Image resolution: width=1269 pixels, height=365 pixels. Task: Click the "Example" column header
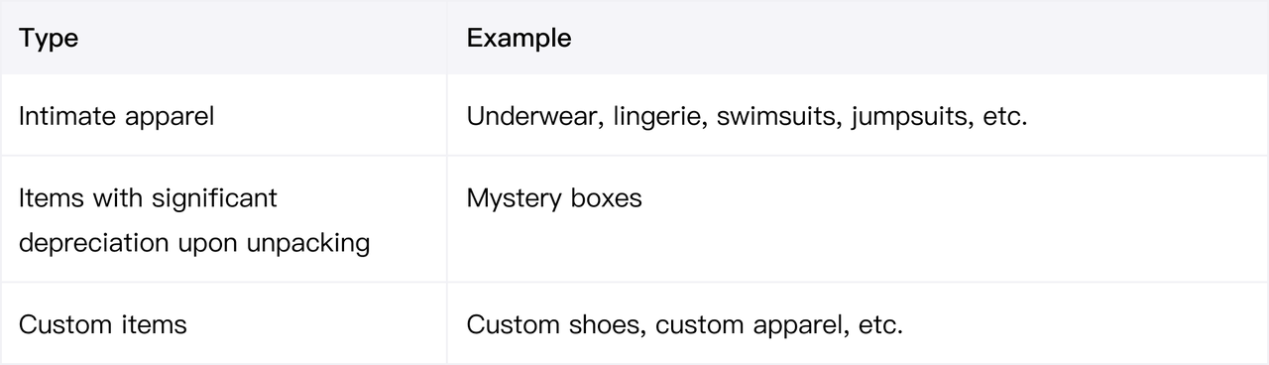[x=519, y=39]
